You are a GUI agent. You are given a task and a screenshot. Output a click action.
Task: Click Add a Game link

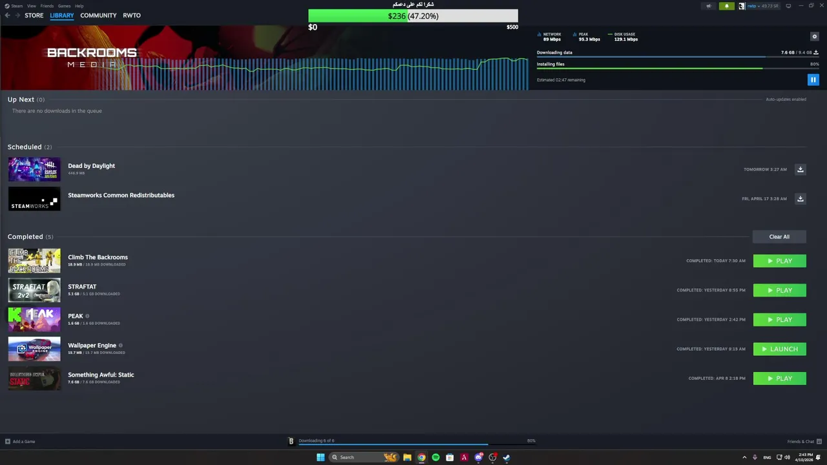pos(24,442)
